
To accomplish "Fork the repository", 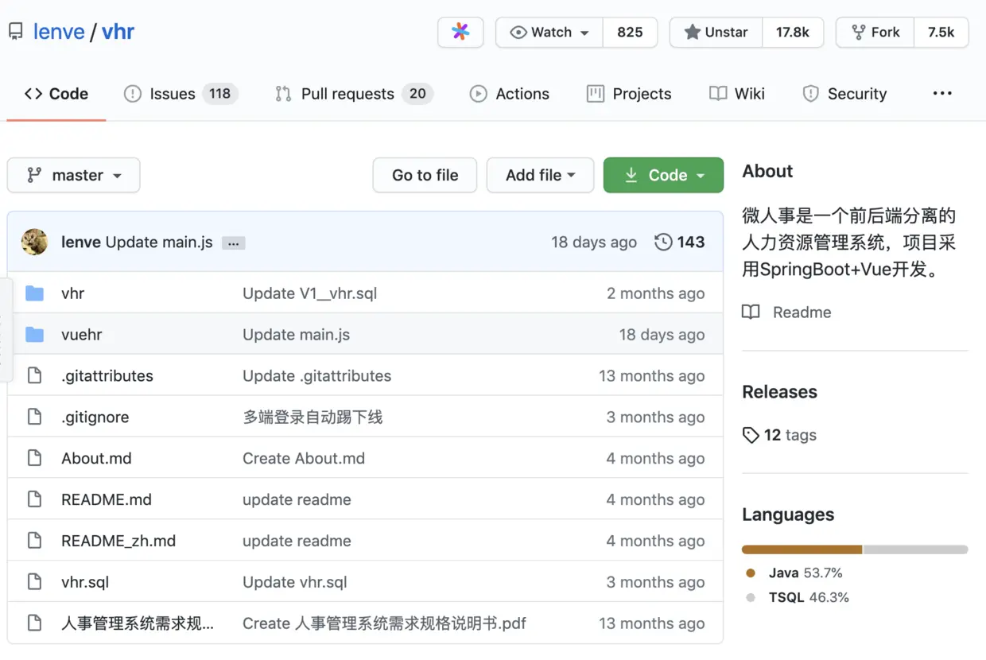I will (x=875, y=32).
